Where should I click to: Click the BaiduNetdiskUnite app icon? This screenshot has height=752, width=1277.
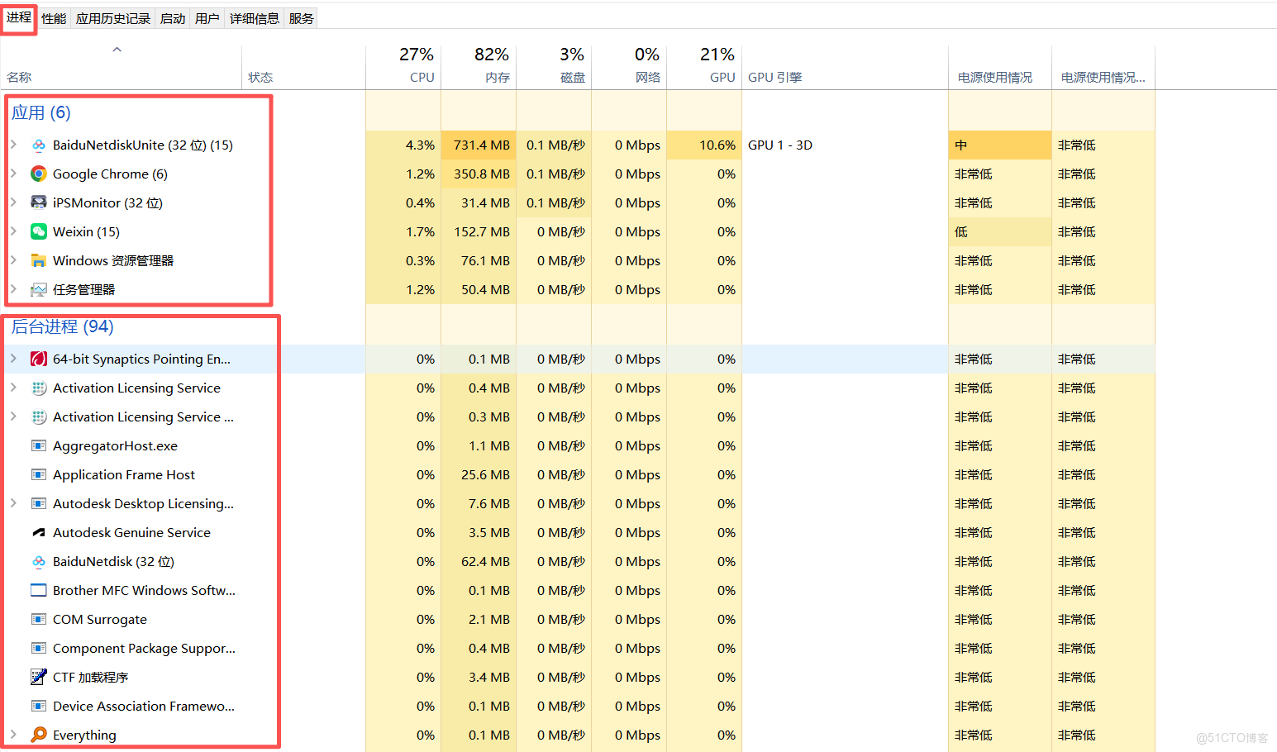[38, 145]
